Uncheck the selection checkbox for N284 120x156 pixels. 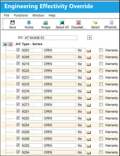18,125
